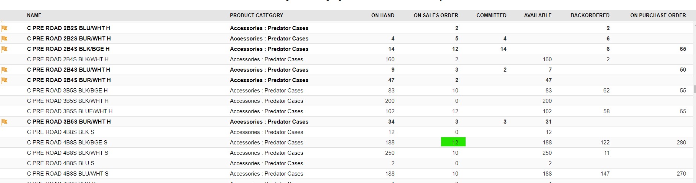Open item C PRE ROAD 4B8S BLK/BGE S
696x183 pixels.
pyautogui.click(x=67, y=143)
